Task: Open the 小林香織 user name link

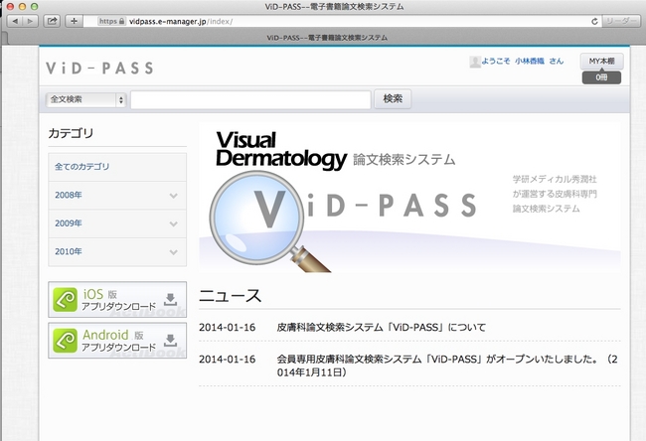Action: click(x=530, y=61)
